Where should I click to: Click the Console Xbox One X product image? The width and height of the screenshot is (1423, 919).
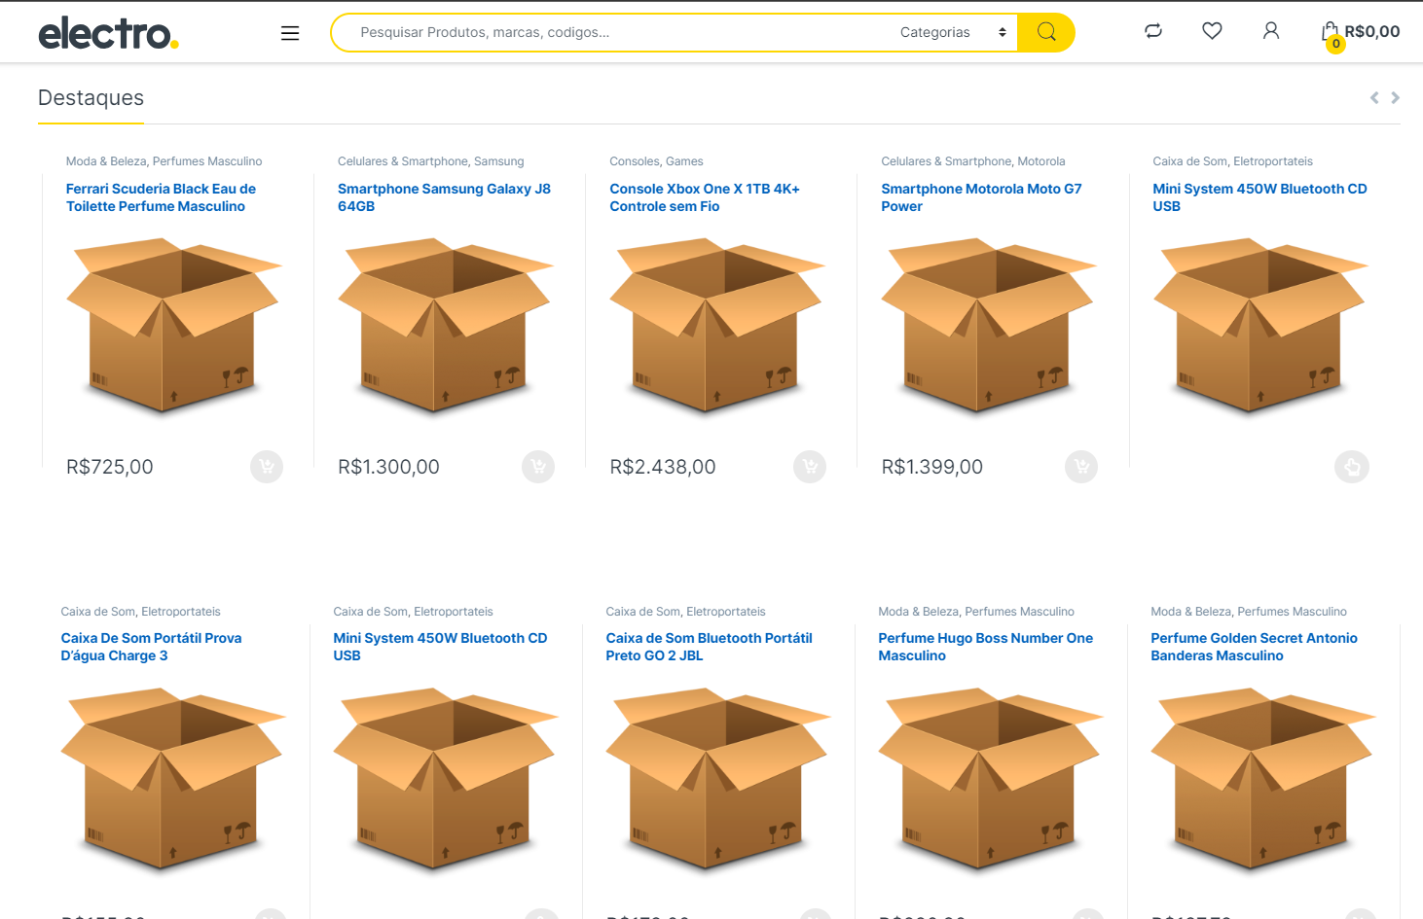click(x=715, y=326)
